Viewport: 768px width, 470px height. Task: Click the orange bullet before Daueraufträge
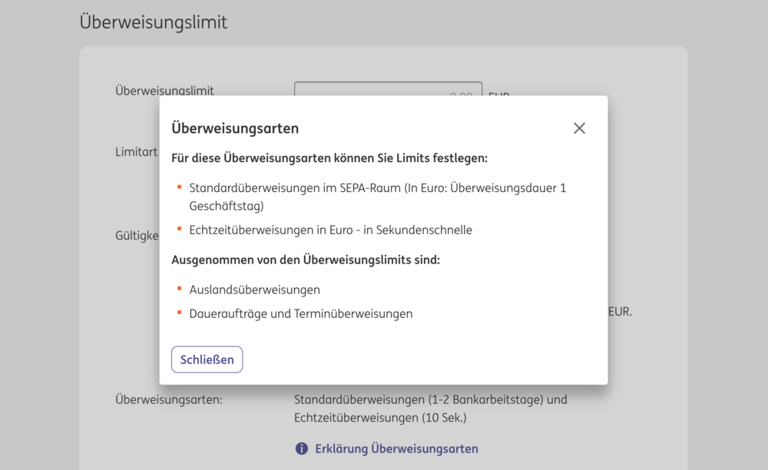pyautogui.click(x=179, y=313)
